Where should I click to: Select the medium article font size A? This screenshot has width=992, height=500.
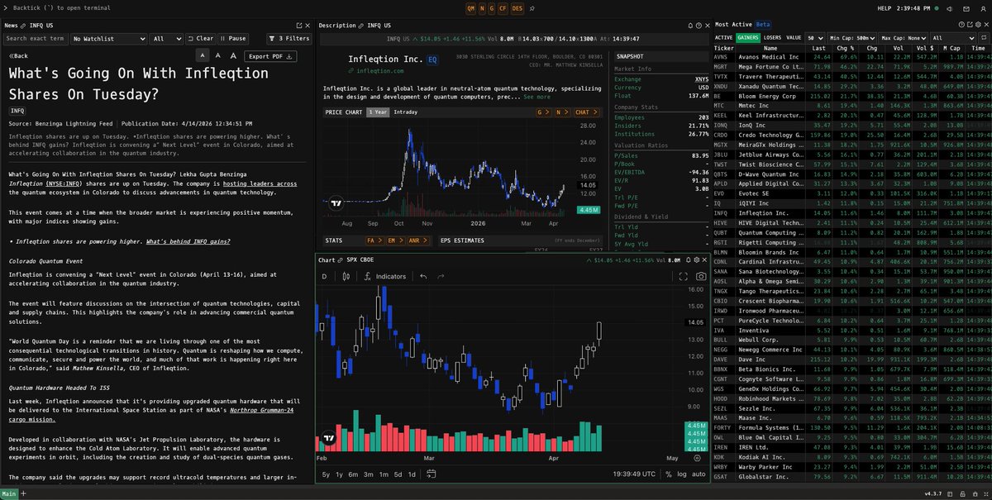point(217,55)
